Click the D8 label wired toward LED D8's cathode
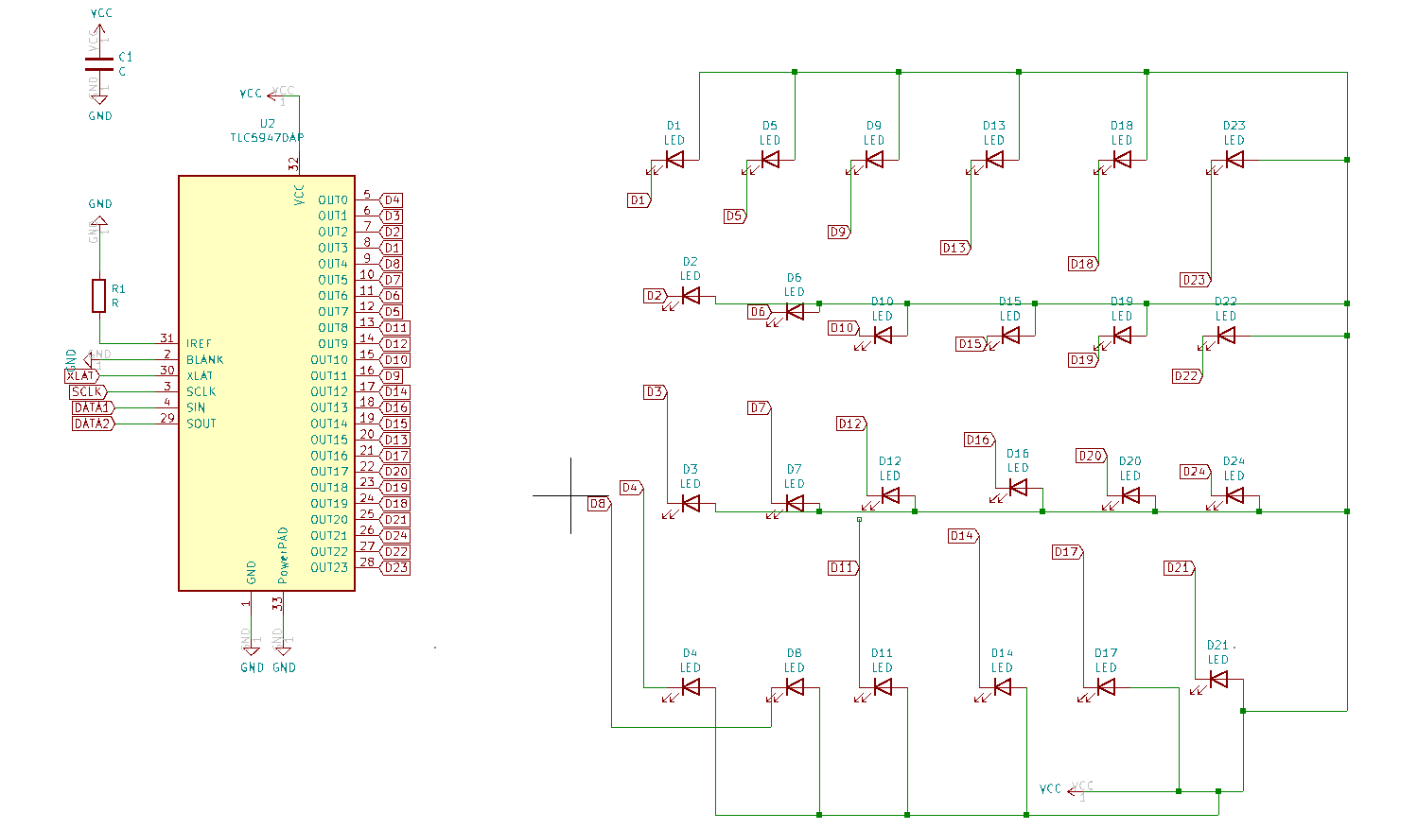 point(599,504)
